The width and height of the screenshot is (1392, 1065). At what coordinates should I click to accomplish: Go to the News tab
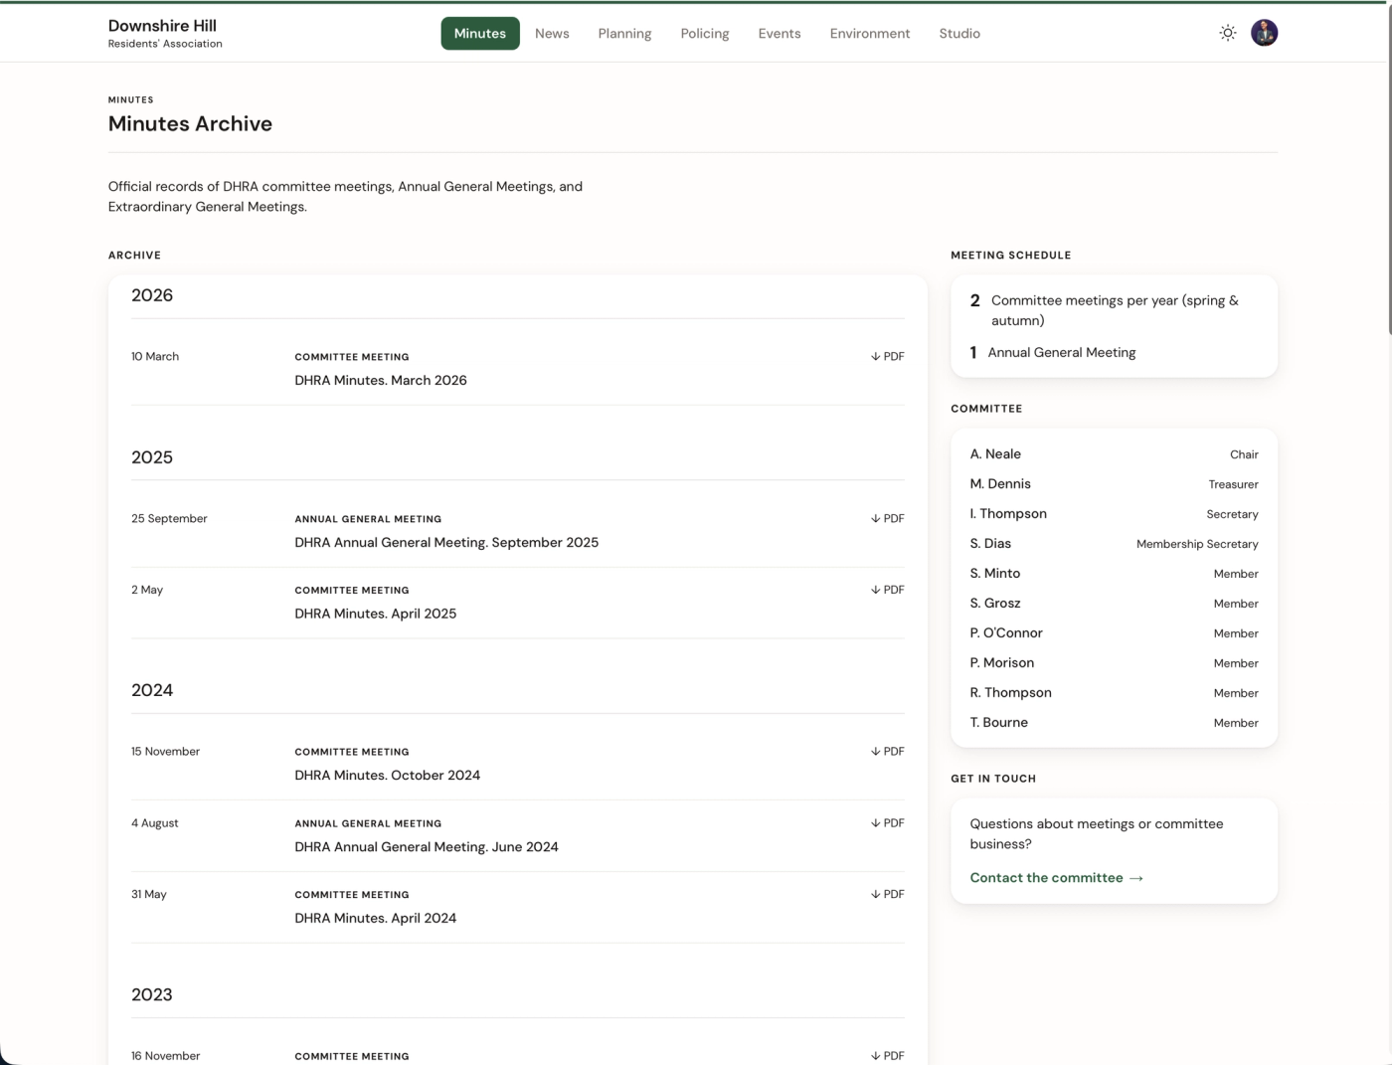[x=552, y=33]
